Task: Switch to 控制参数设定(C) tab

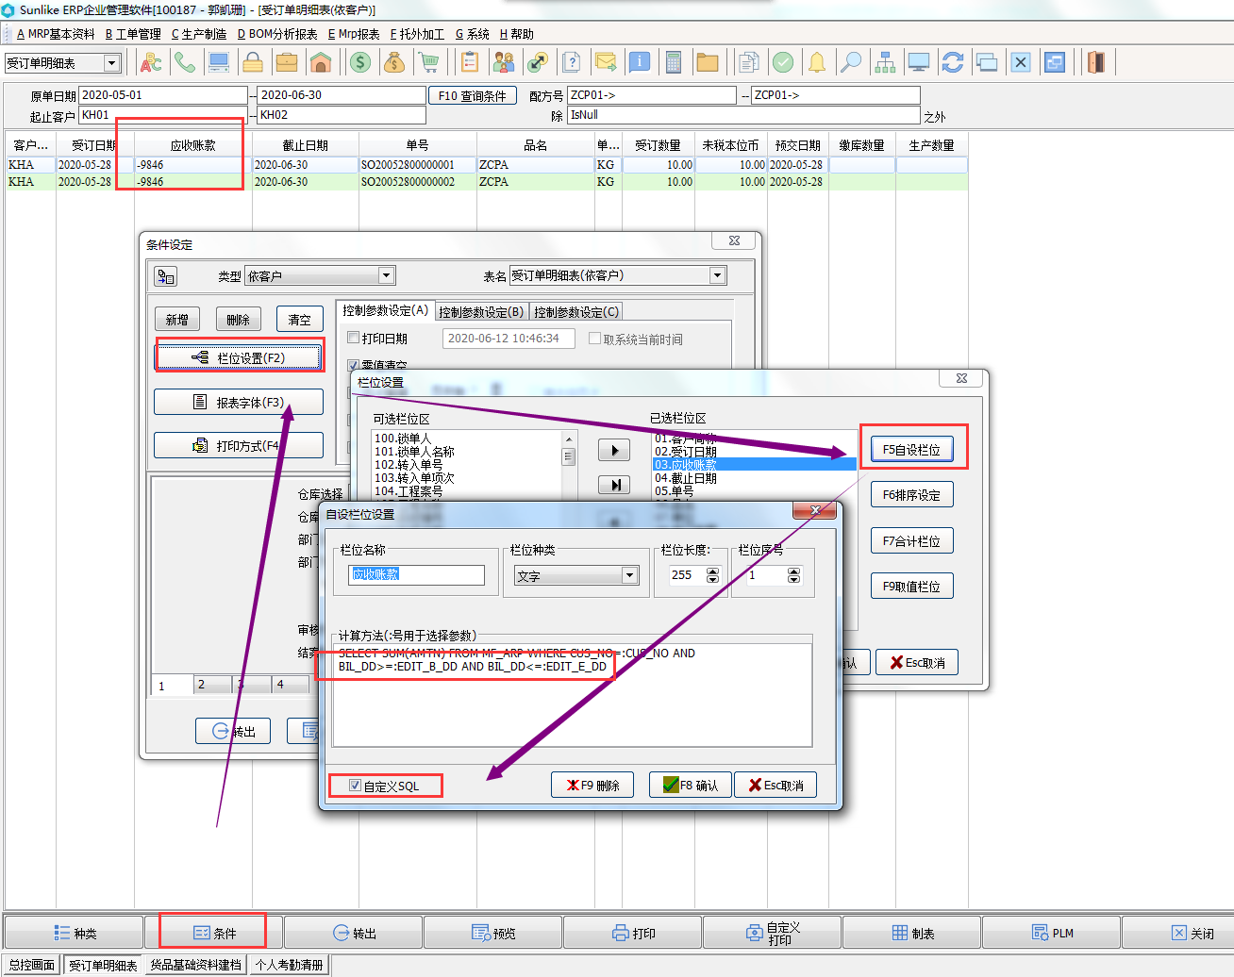Action: click(576, 312)
